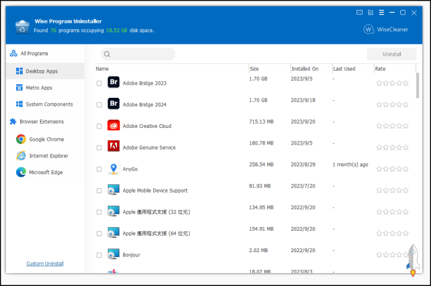The image size is (431, 286).
Task: Check the Apple 32-bit support checkbox
Action: (99, 212)
